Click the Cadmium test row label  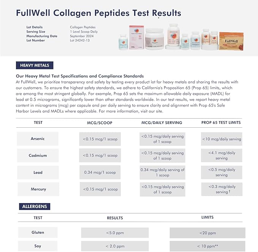[x=38, y=155]
